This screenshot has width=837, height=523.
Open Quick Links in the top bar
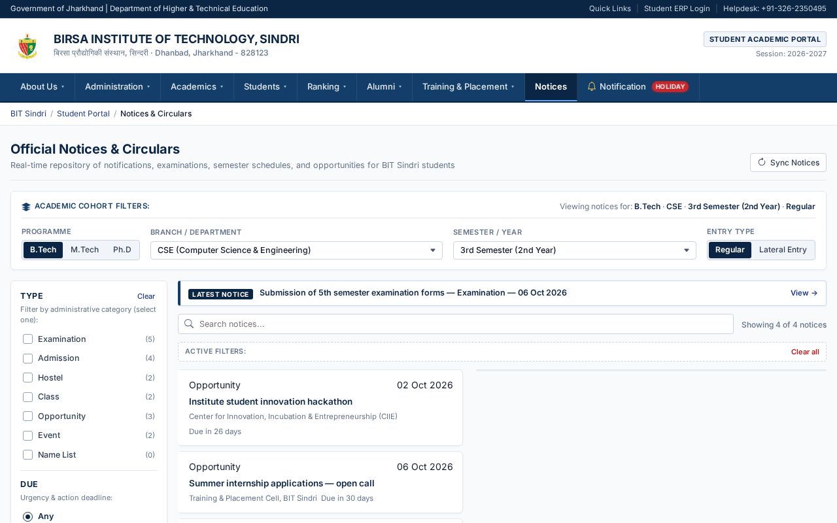tap(610, 8)
